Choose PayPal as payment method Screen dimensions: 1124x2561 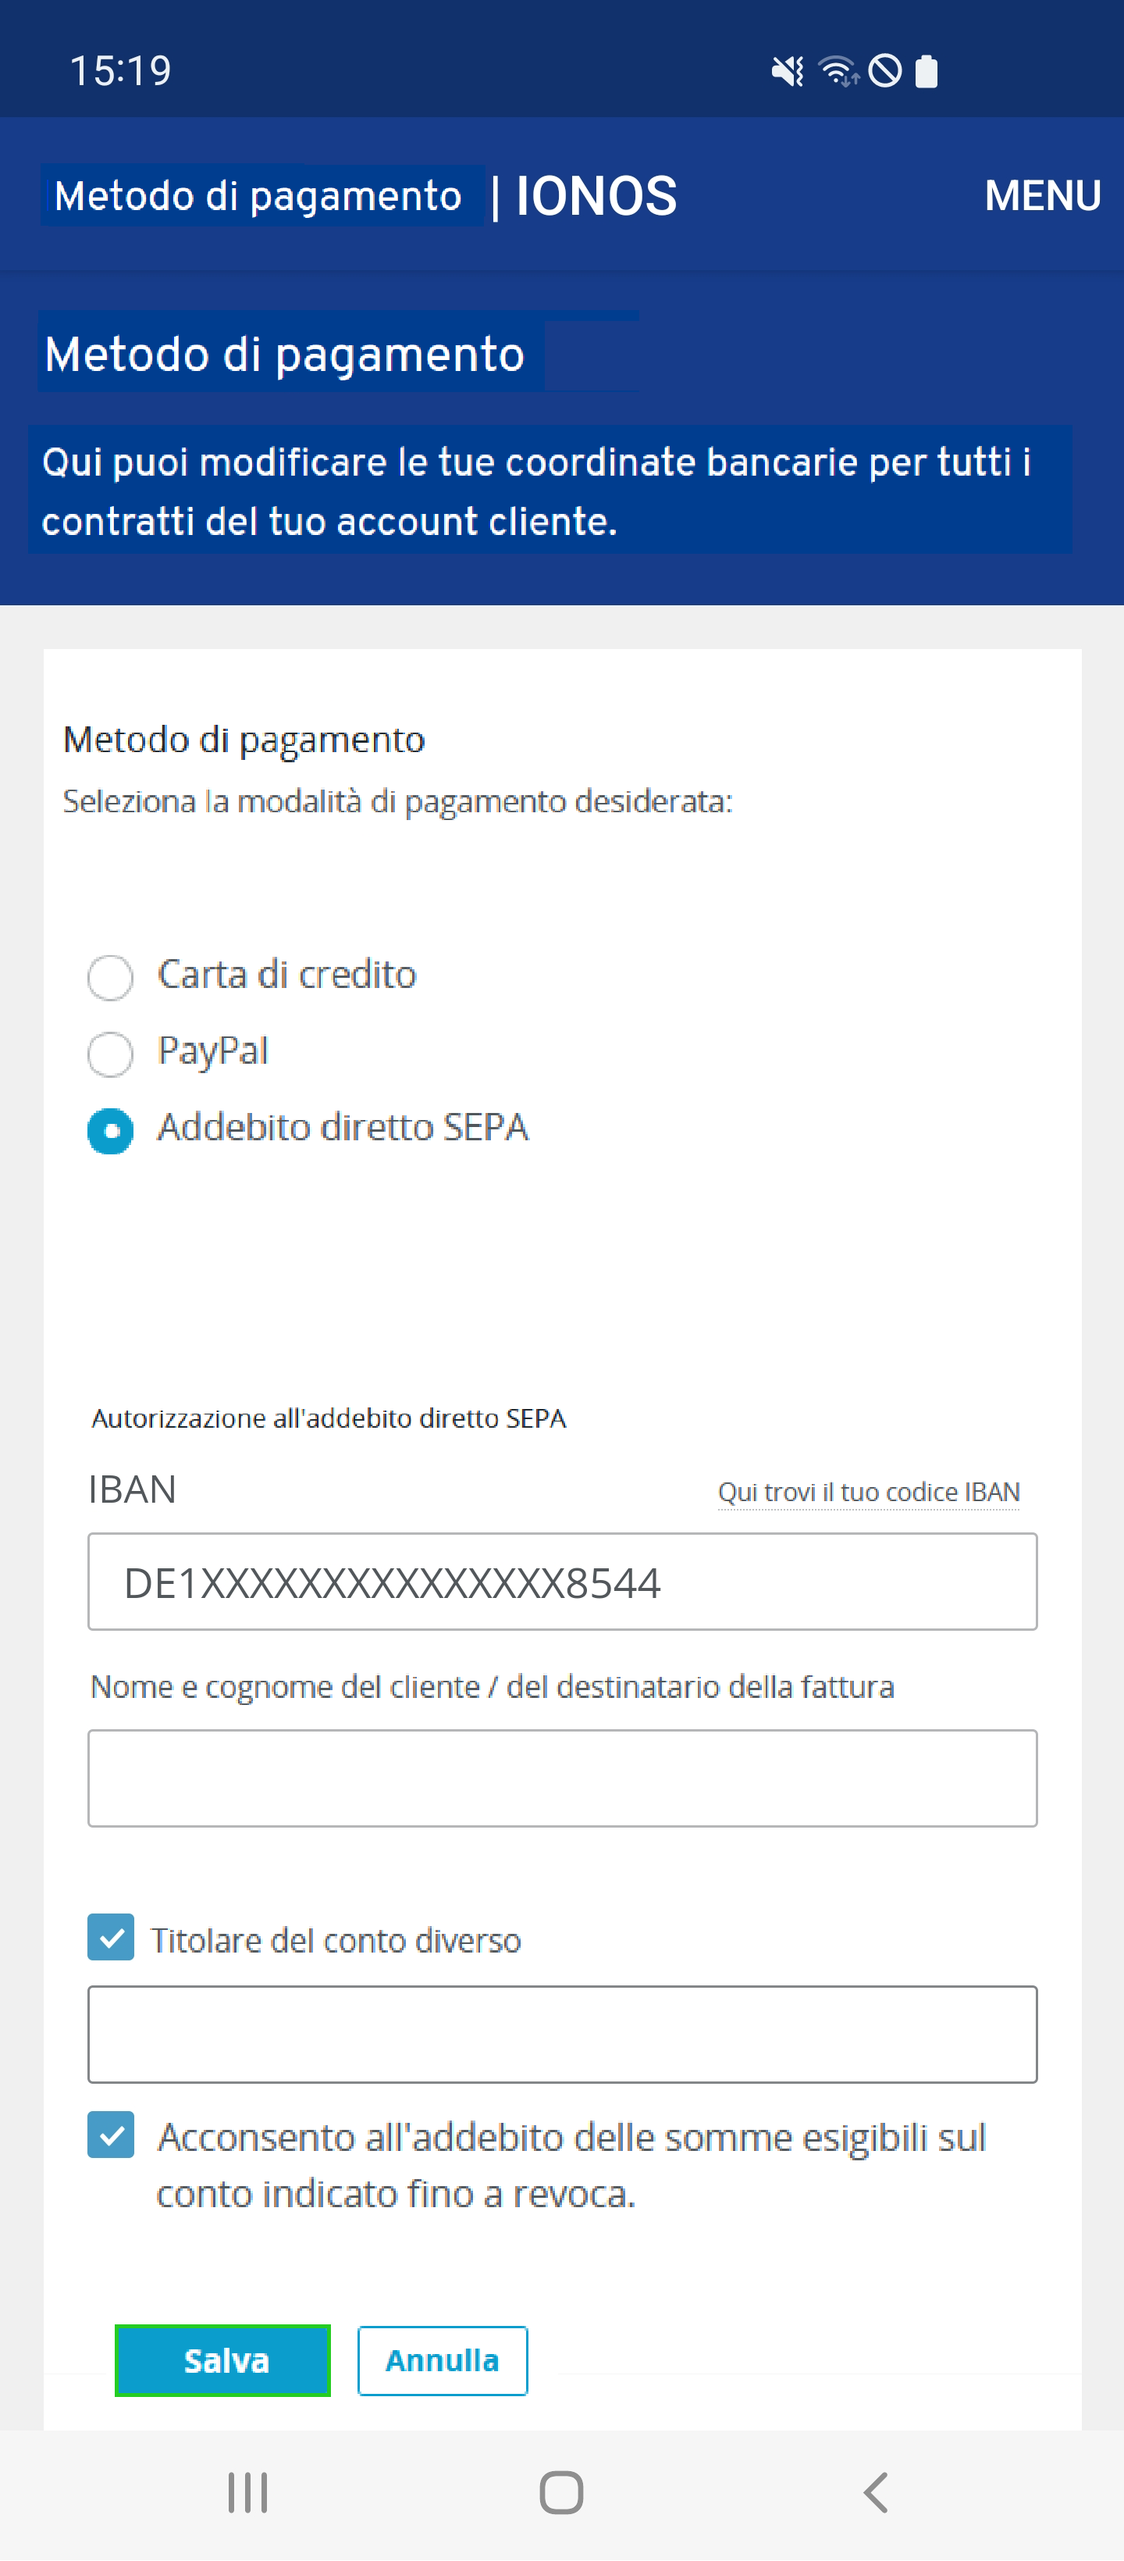pos(110,1054)
